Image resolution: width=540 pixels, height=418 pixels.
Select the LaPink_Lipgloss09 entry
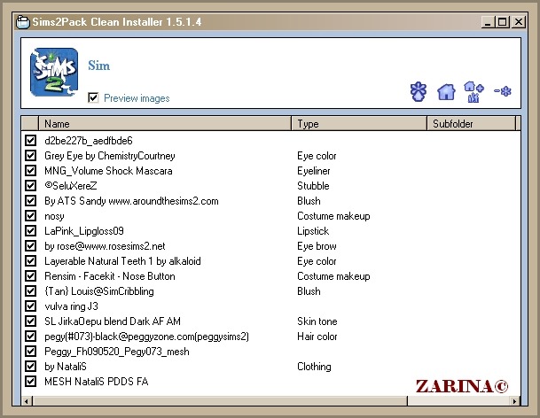click(84, 231)
